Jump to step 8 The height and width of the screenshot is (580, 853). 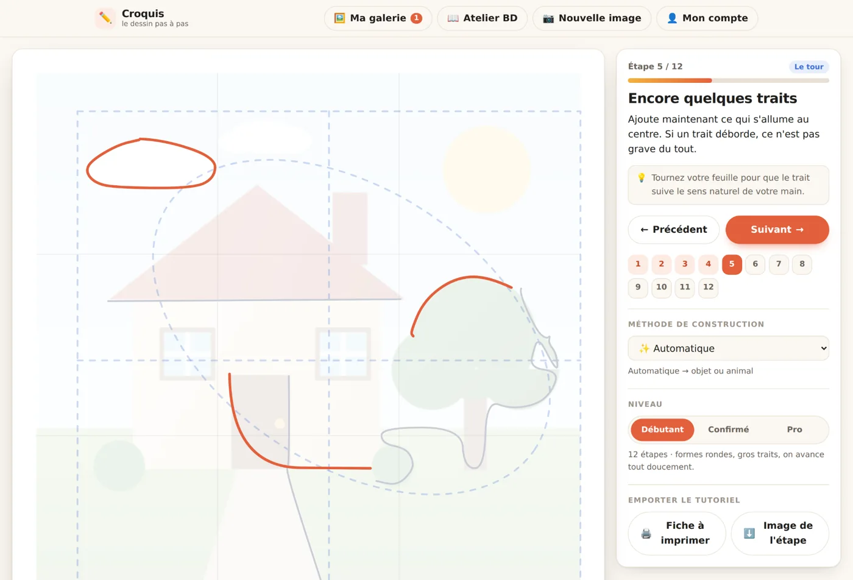coord(802,264)
